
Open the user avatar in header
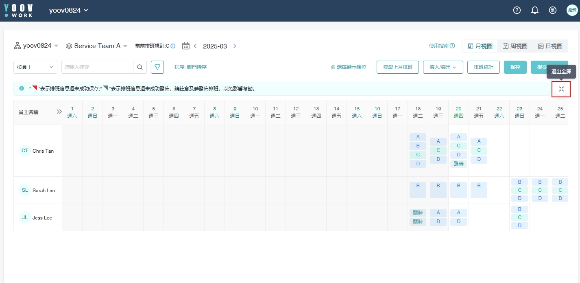point(572,11)
